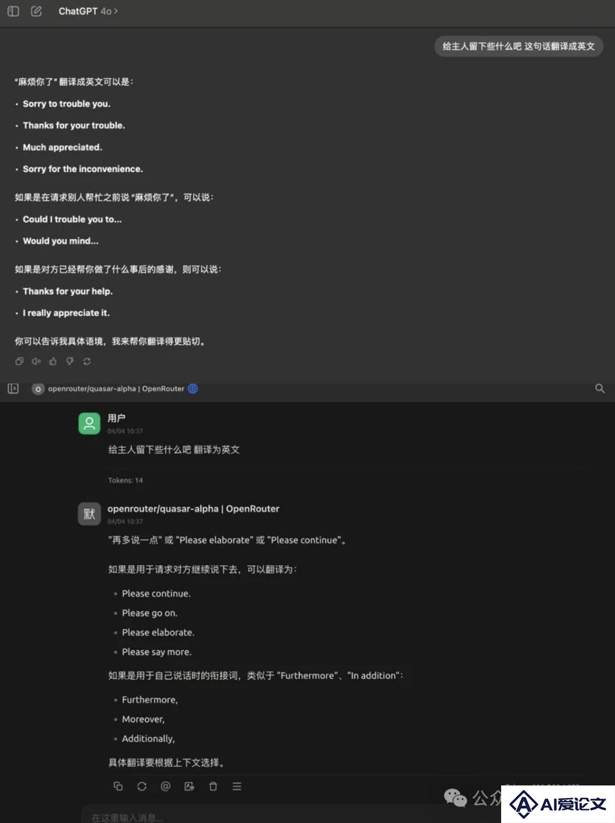
Task: Toggle the ChatGPT sidebar panel icon
Action: pos(13,11)
